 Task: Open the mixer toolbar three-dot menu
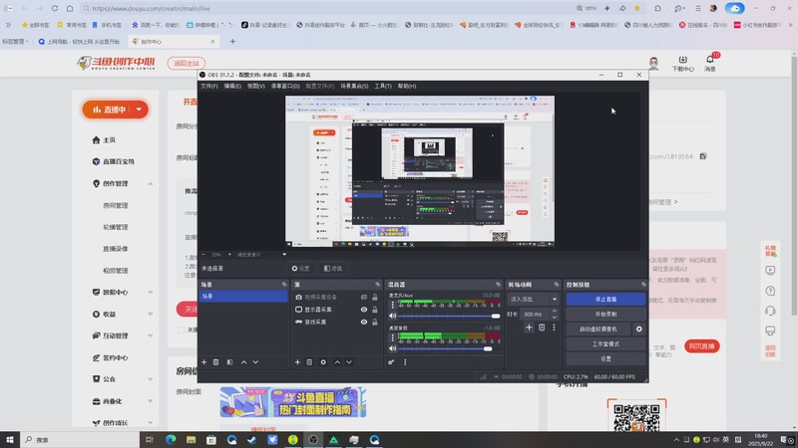point(405,362)
